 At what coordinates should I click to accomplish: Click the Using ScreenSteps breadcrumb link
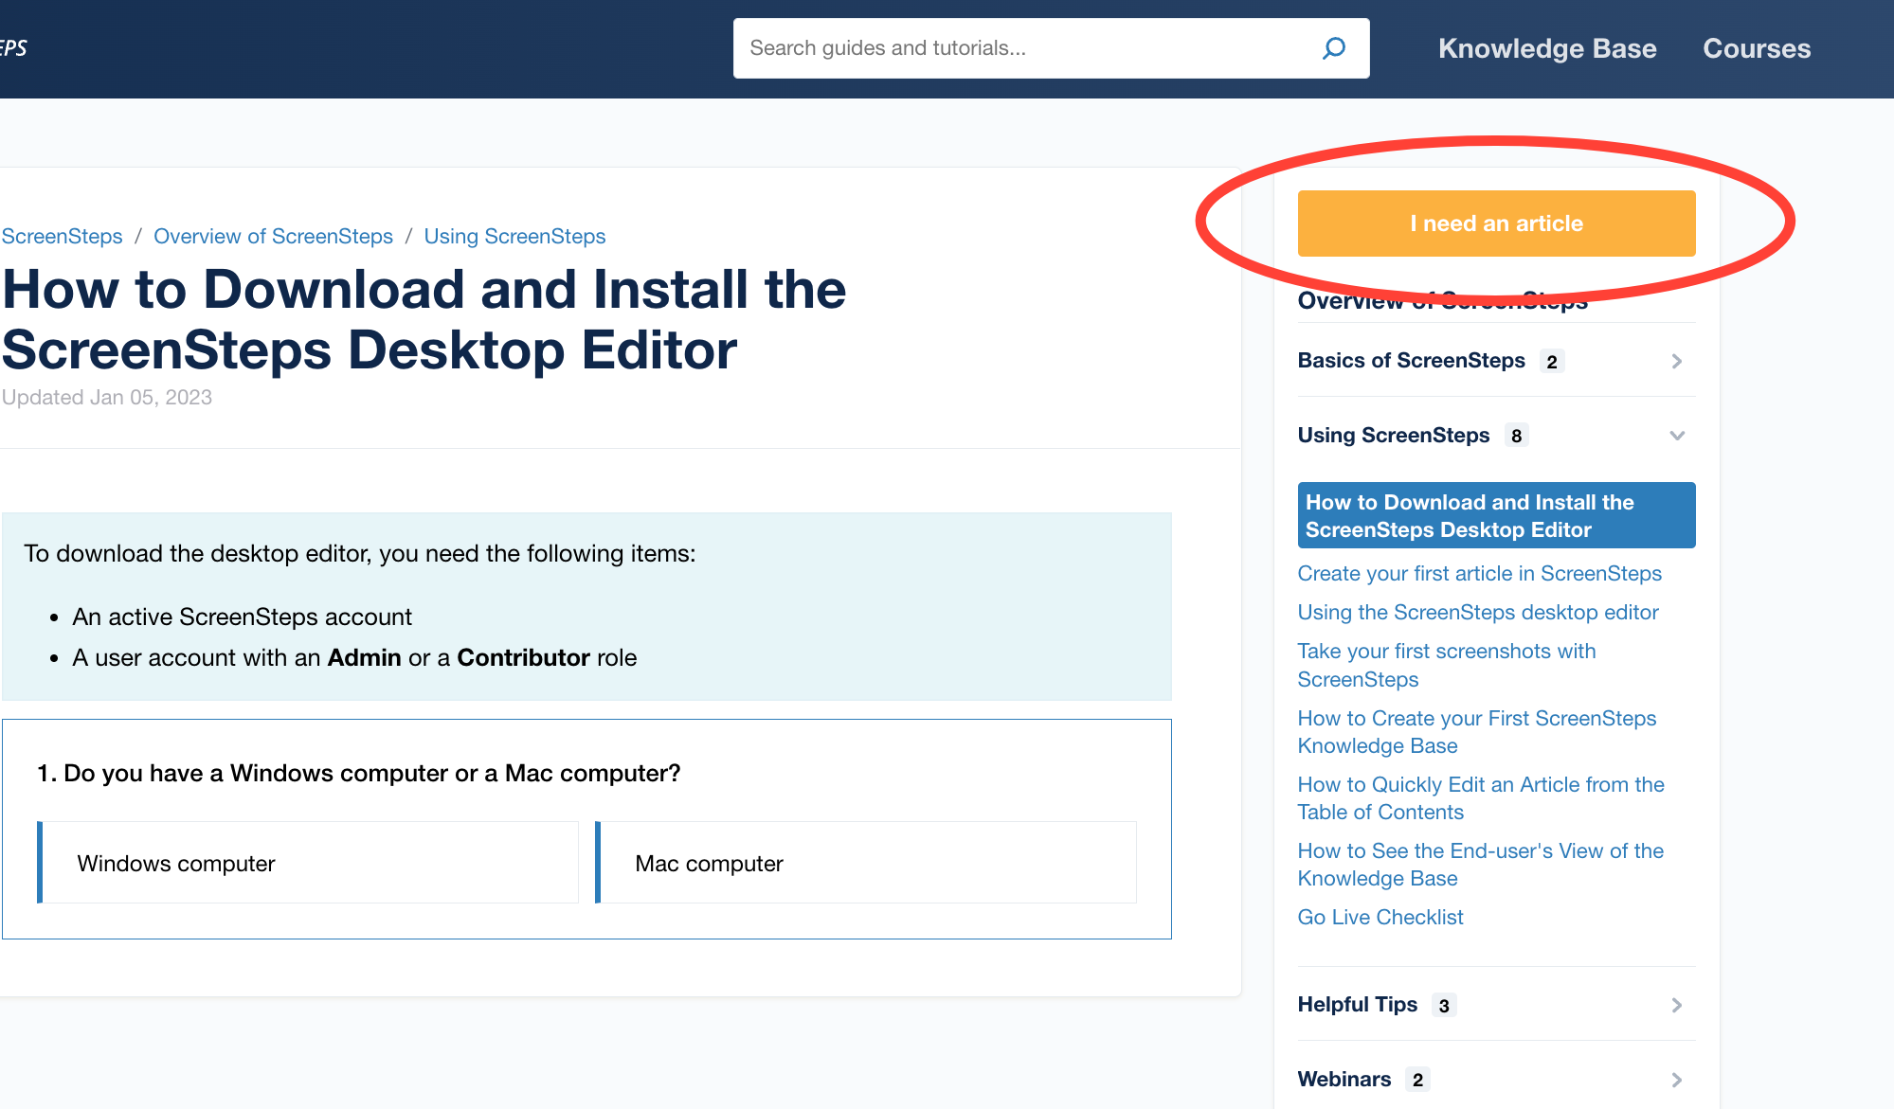[514, 236]
